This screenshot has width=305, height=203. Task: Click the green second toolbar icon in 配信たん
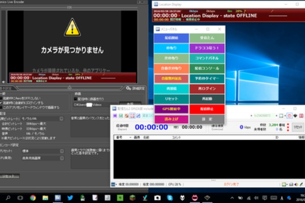(x=121, y=116)
